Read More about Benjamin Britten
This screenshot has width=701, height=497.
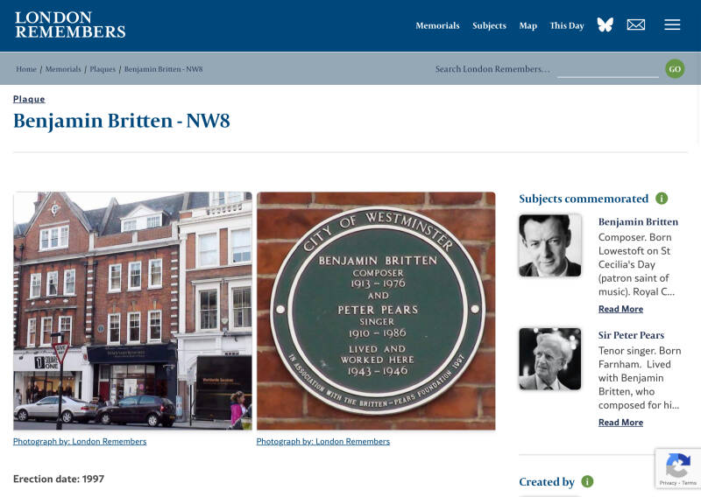click(x=620, y=309)
